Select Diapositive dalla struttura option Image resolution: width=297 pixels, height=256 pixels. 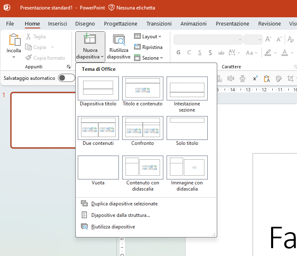(121, 215)
